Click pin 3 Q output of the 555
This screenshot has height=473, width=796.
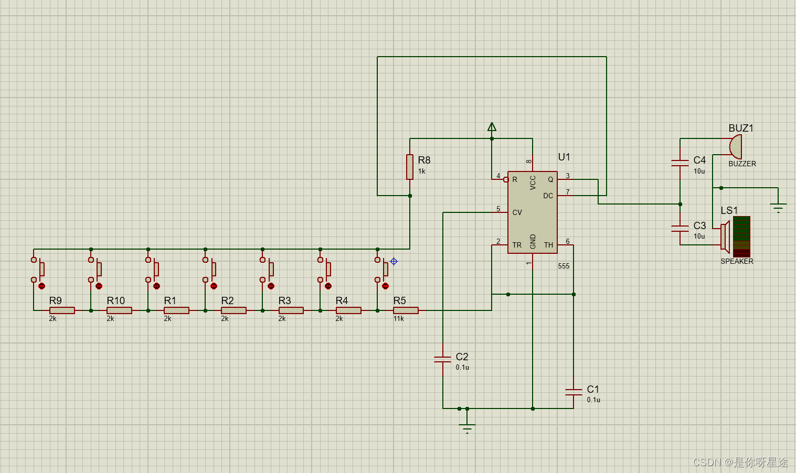point(565,179)
